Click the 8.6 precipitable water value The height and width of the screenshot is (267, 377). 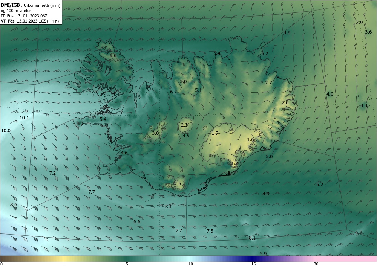click(x=14, y=205)
